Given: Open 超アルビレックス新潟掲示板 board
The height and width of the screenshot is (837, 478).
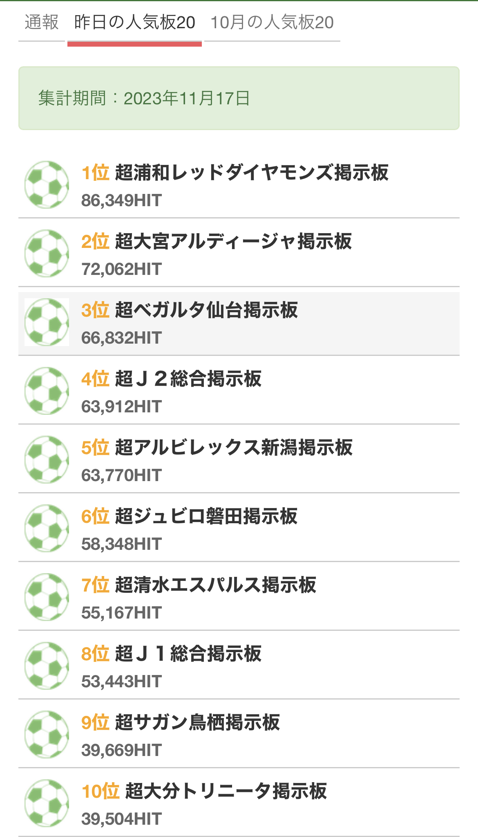Looking at the screenshot, I should [x=234, y=448].
